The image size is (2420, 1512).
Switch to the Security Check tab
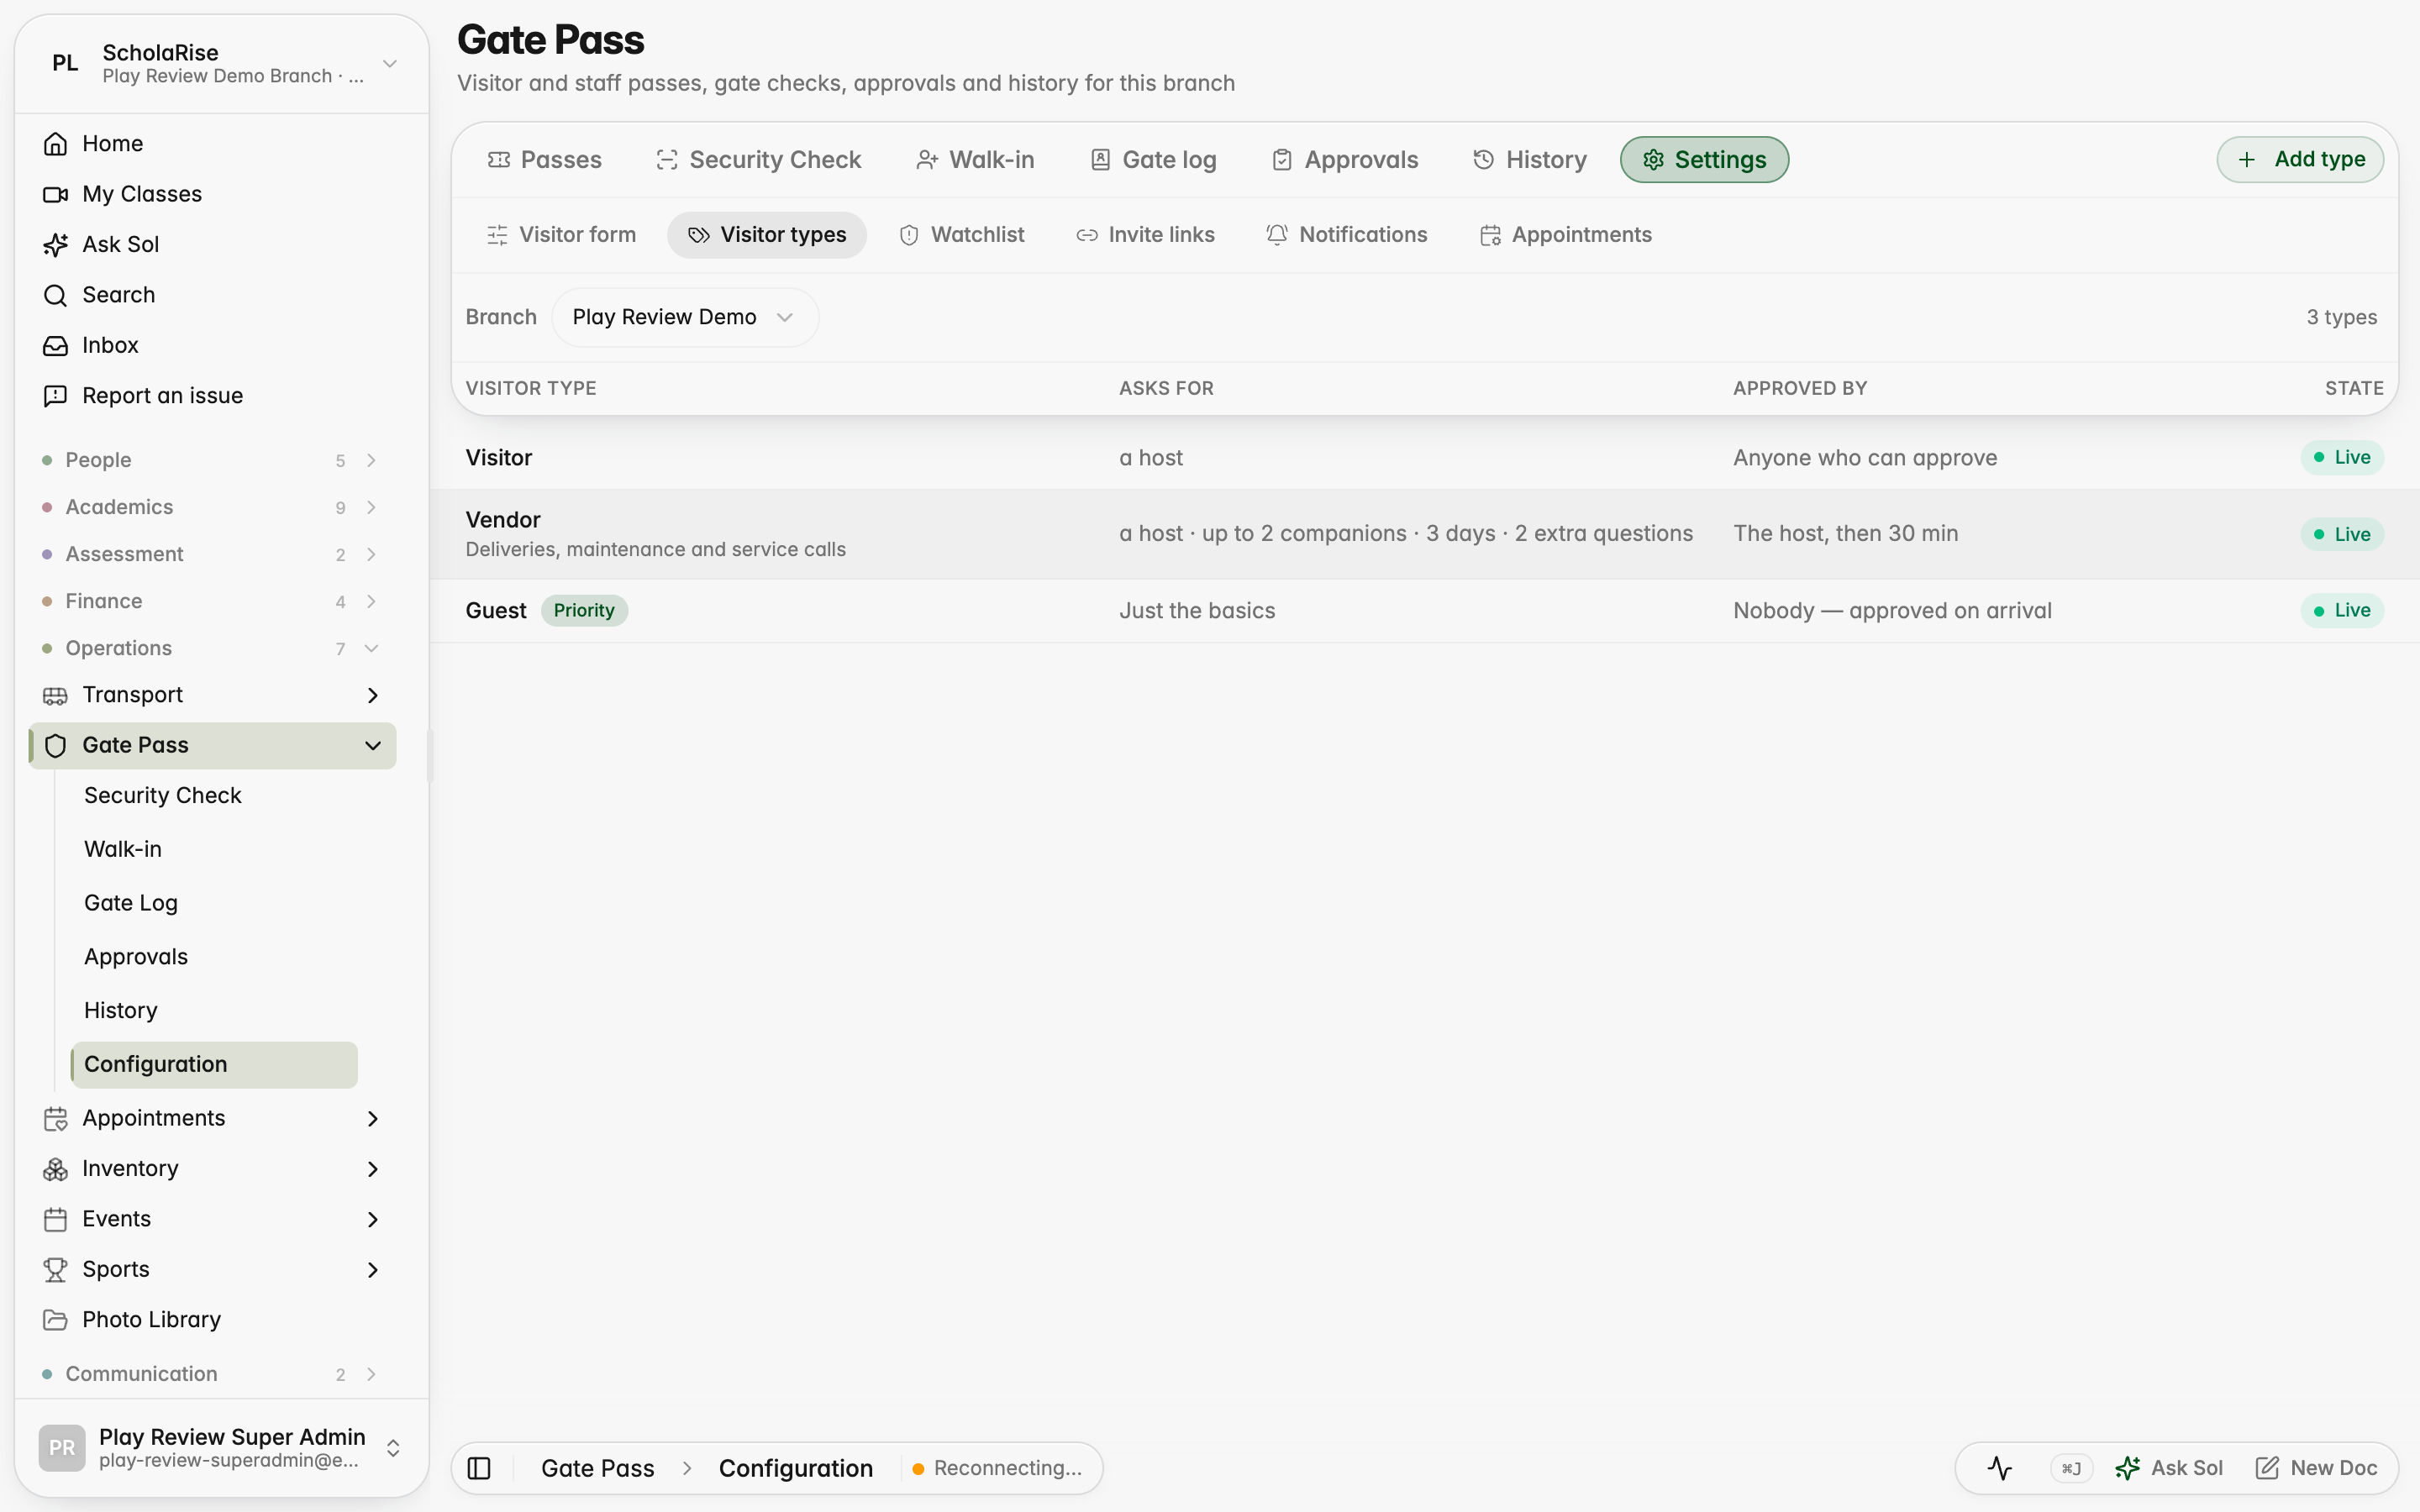758,160
